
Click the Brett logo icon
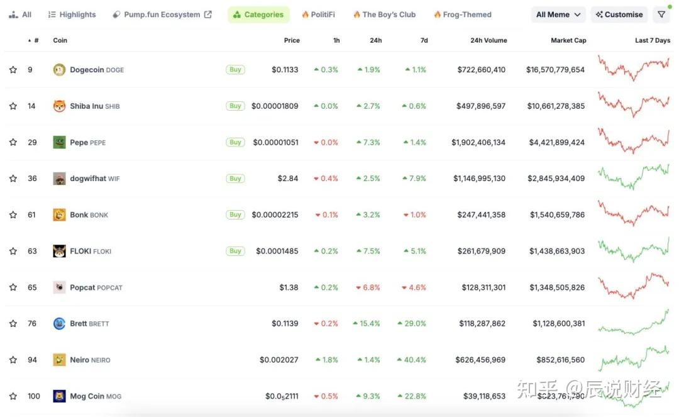click(59, 323)
